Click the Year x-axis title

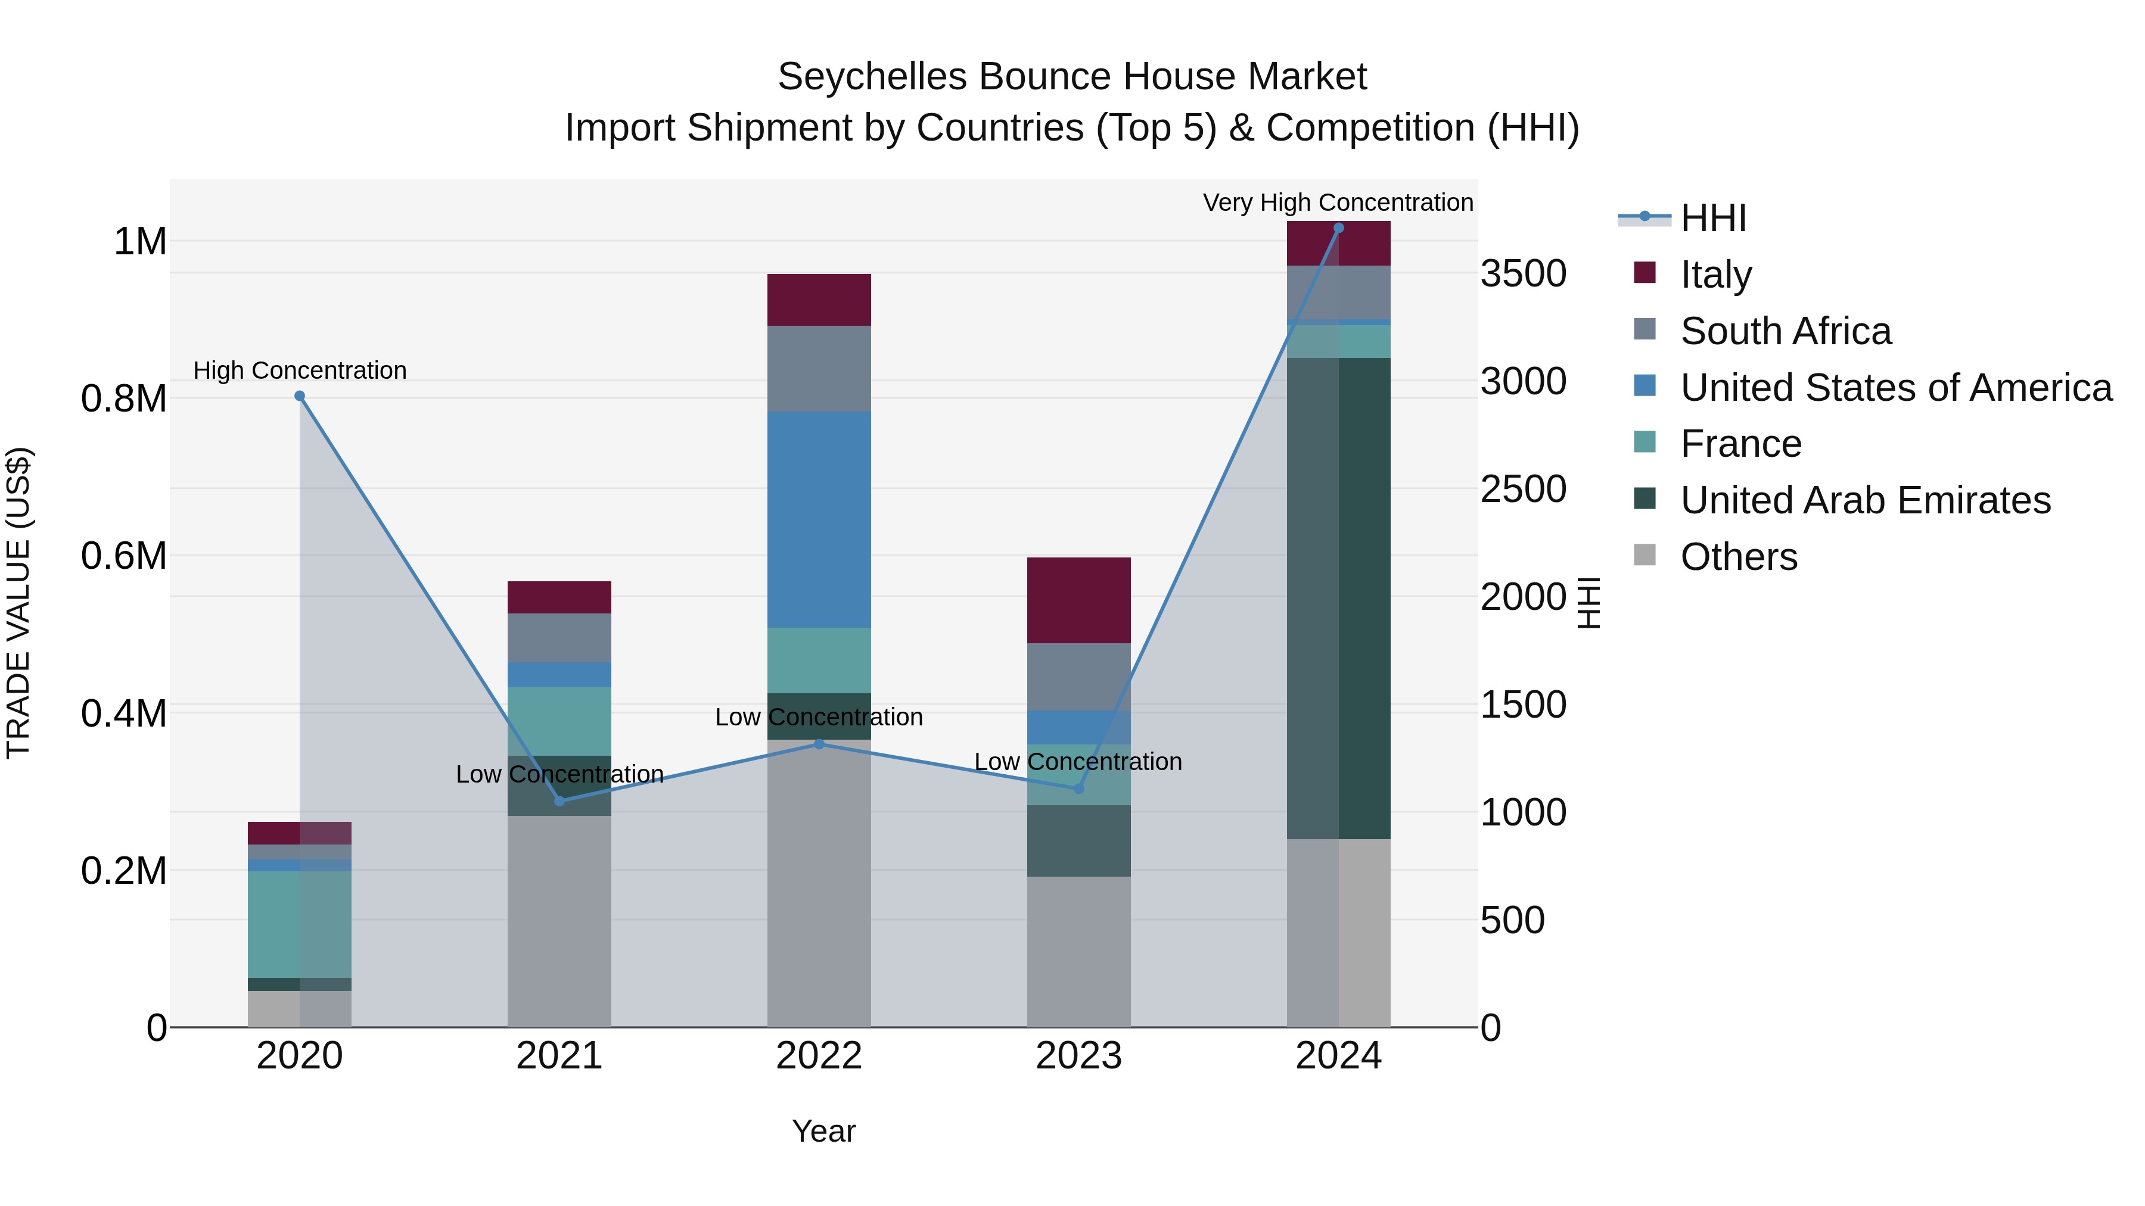823,1131
